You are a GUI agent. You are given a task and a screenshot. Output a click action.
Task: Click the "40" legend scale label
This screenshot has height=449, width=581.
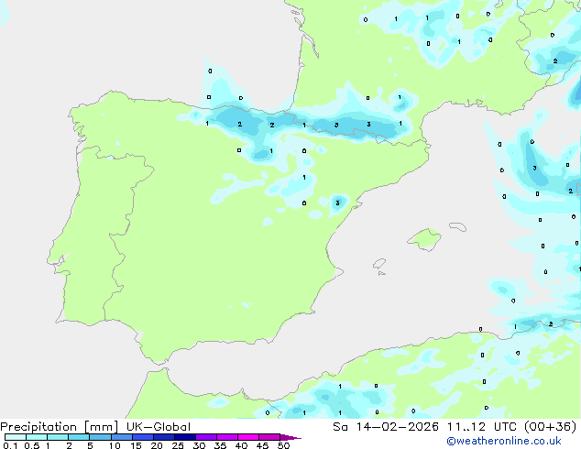(241, 445)
